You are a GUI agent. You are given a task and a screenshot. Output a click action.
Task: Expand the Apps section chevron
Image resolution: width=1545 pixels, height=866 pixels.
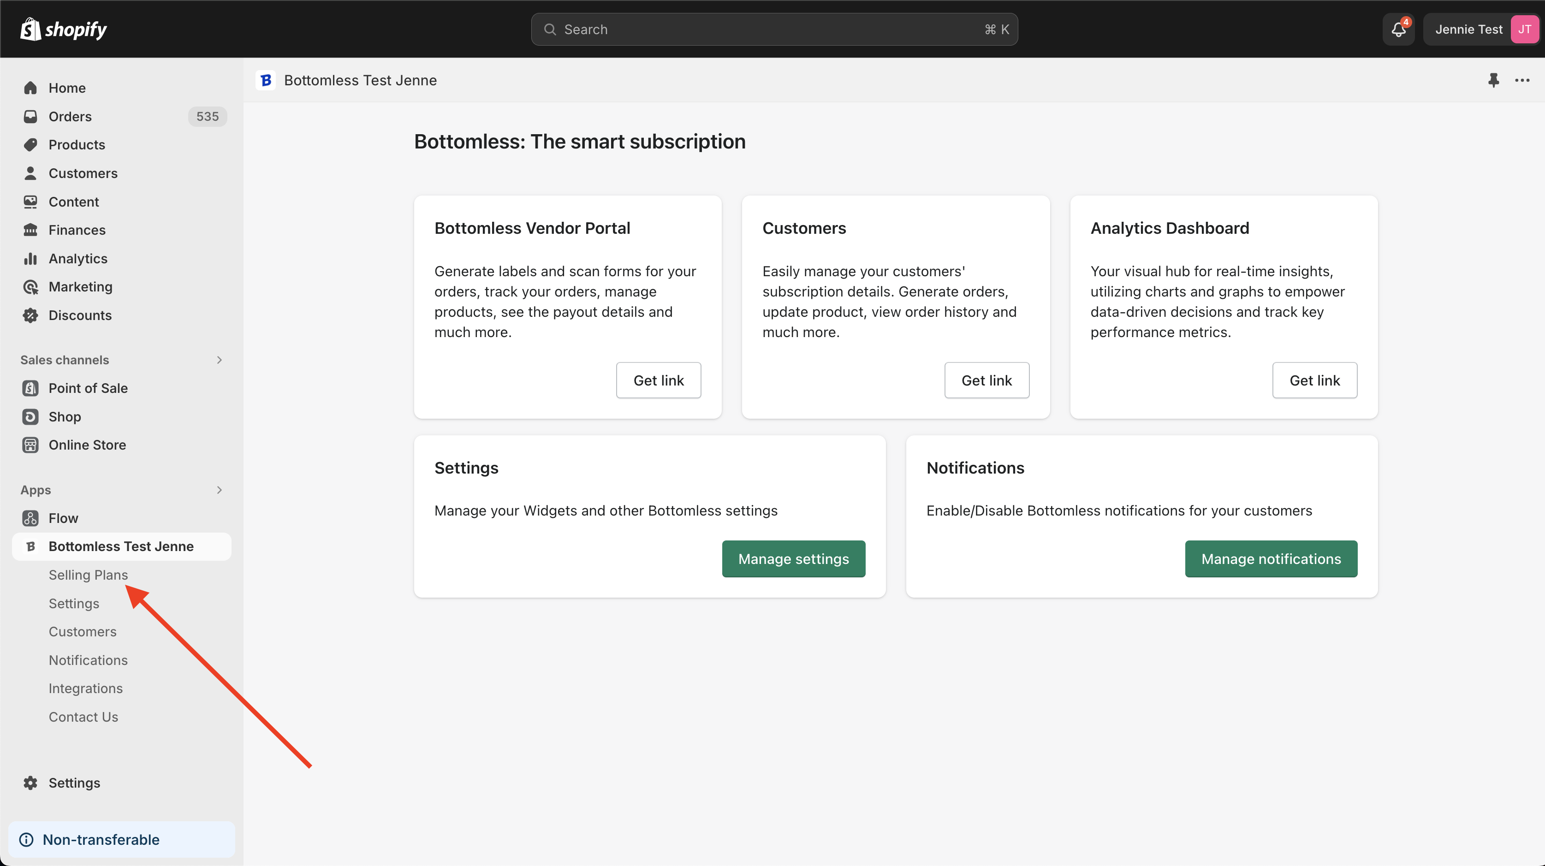point(219,489)
